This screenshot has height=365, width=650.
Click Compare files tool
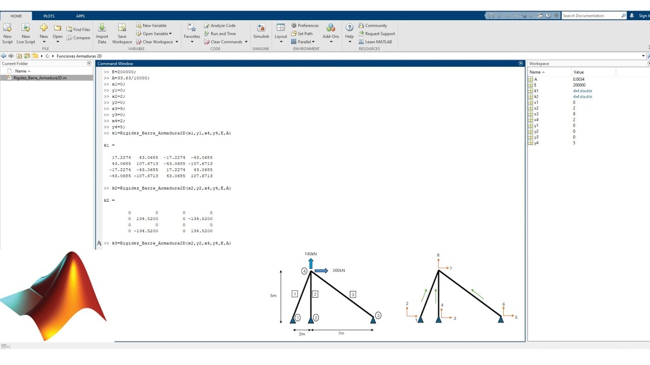pos(78,38)
